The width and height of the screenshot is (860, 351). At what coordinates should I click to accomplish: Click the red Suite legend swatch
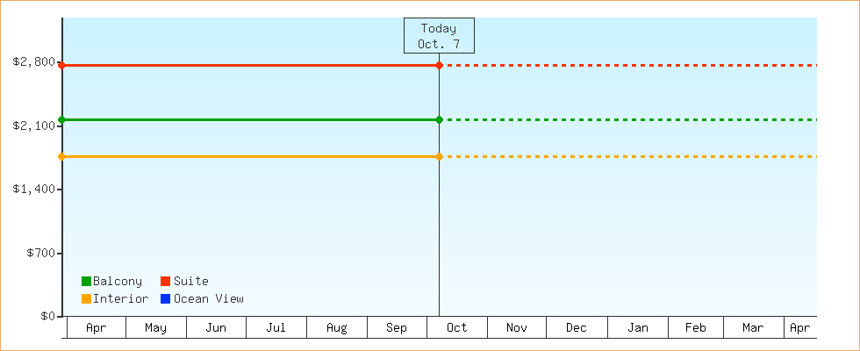(165, 282)
